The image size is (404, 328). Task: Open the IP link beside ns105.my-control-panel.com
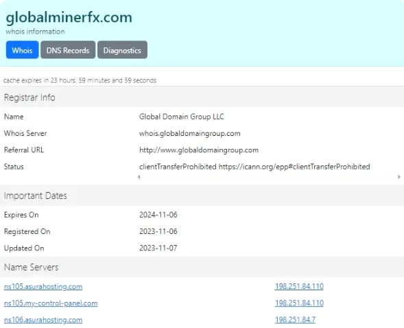(299, 303)
